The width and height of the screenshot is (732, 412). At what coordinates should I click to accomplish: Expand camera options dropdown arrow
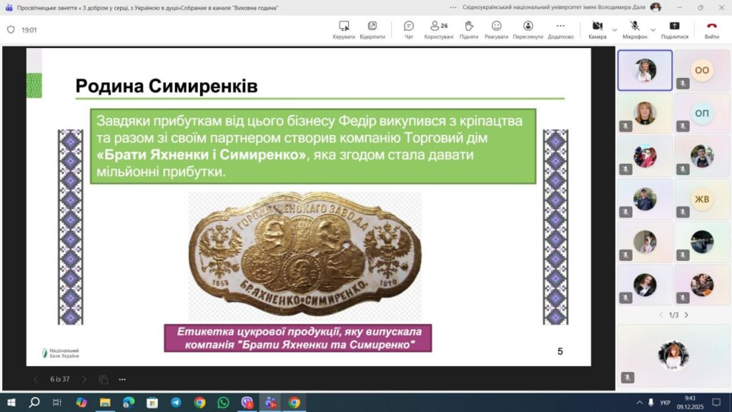pyautogui.click(x=614, y=29)
